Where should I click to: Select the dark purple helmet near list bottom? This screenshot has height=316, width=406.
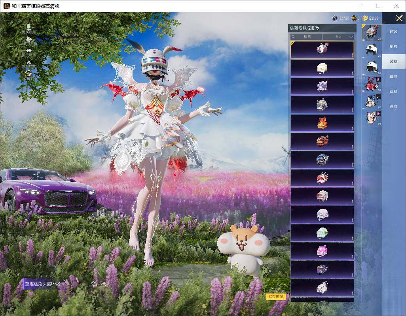[x=322, y=269]
